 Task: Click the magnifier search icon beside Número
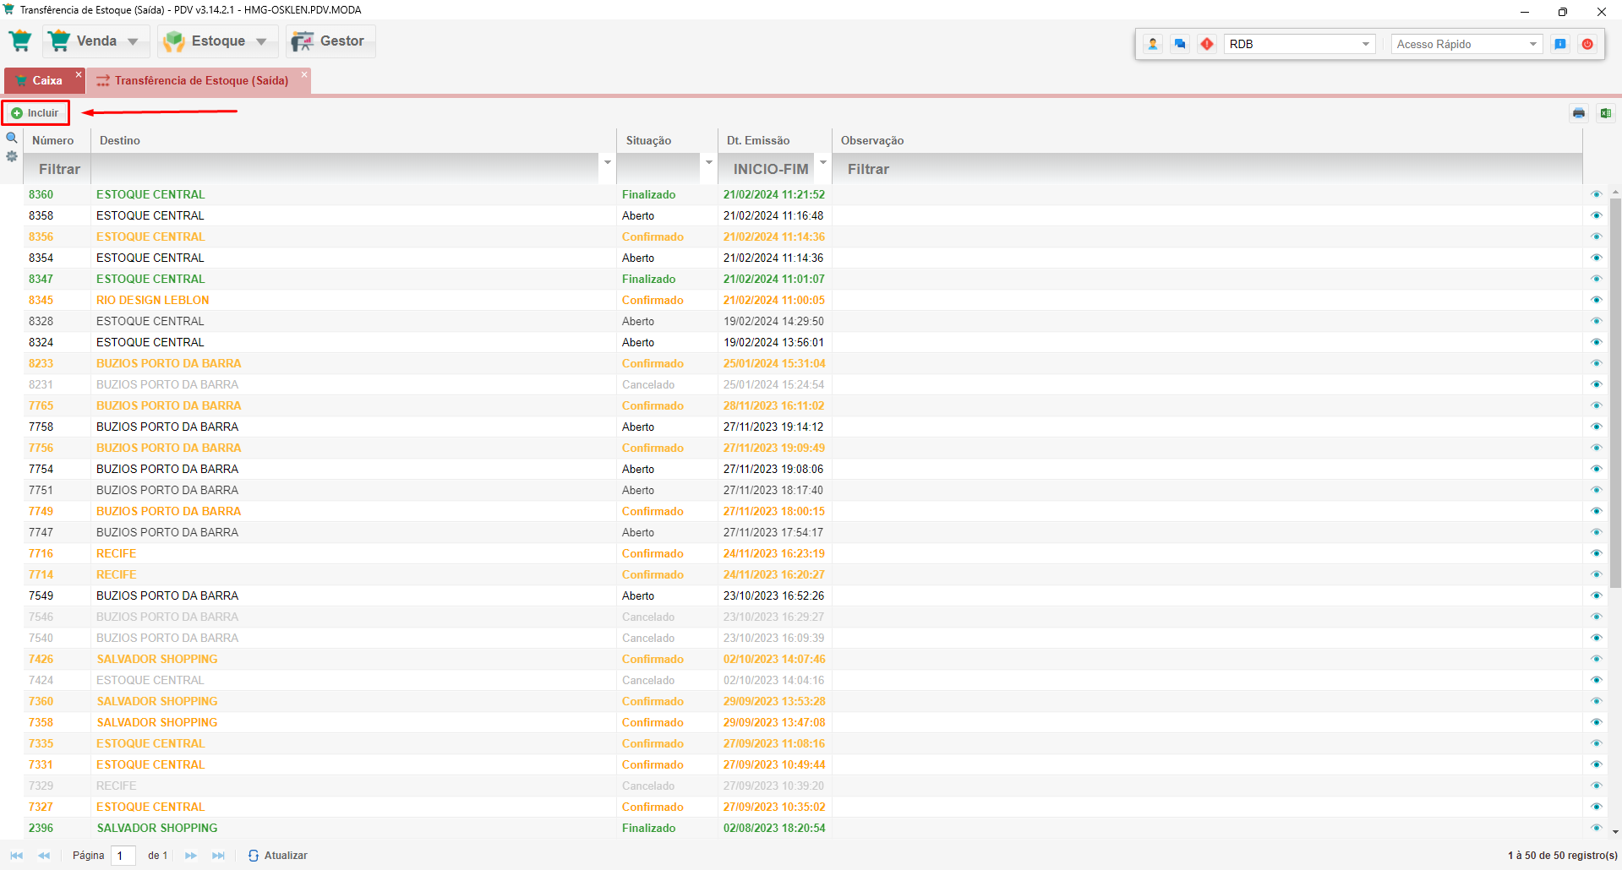click(12, 138)
